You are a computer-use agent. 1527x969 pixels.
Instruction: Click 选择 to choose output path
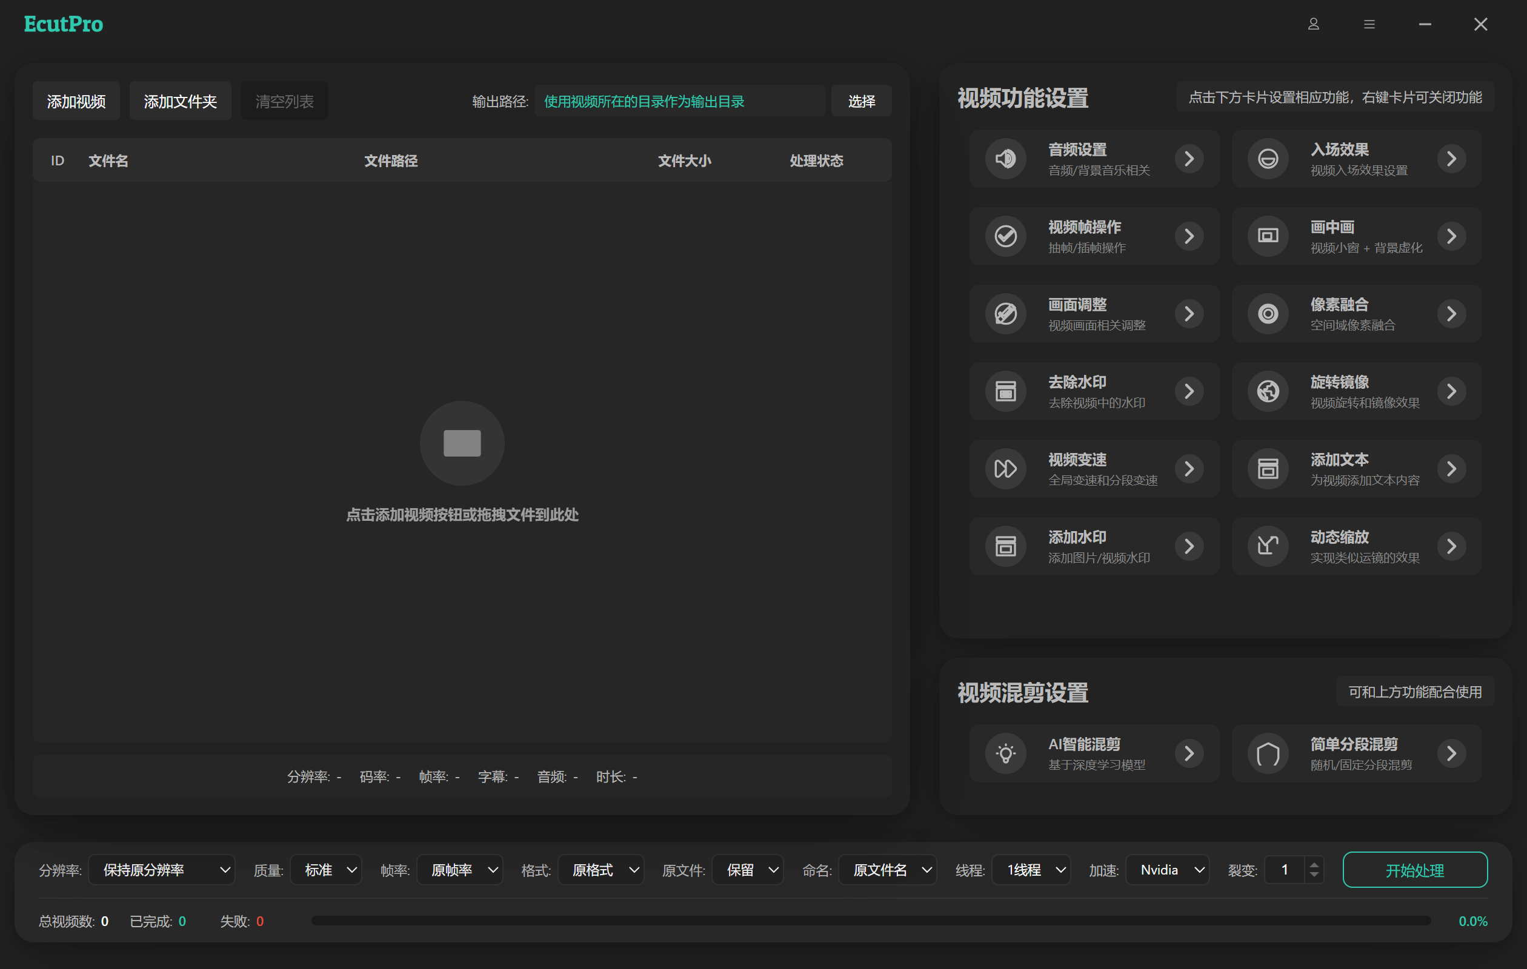[861, 101]
